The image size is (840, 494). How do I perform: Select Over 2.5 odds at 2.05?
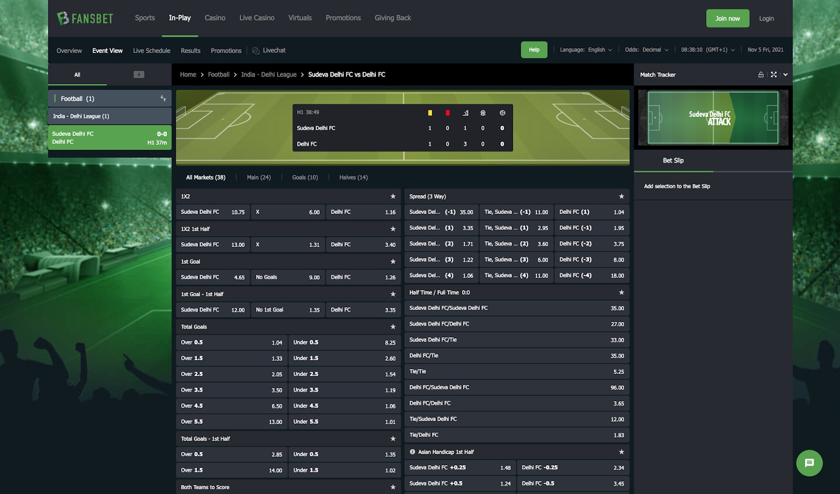tap(232, 374)
